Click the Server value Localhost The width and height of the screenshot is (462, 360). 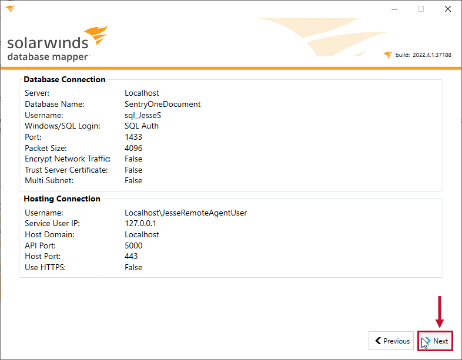142,93
